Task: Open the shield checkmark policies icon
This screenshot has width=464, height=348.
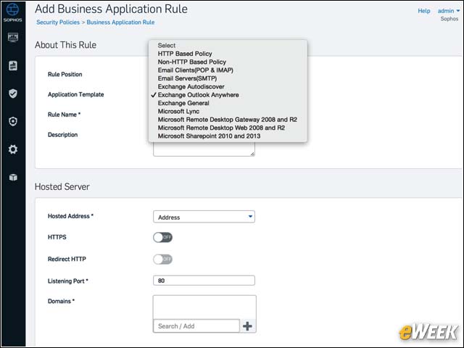Action: [x=13, y=94]
